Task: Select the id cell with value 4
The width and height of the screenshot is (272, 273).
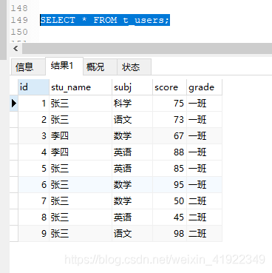Action: pos(33,152)
